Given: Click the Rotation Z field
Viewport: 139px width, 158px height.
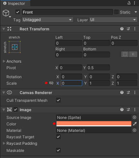Looking at the screenshot, I should click(127, 77).
